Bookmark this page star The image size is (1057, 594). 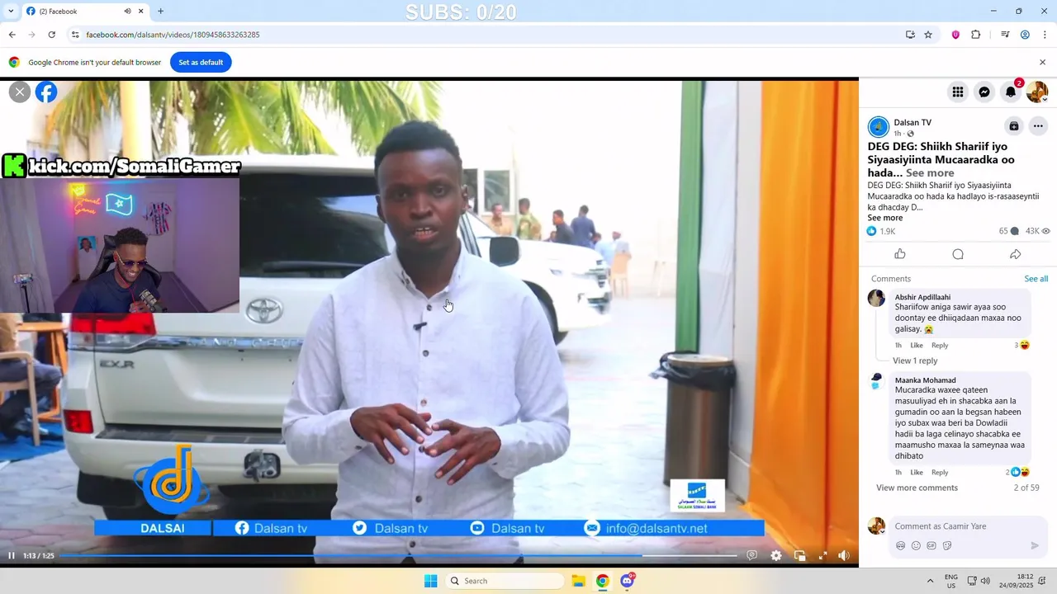point(928,35)
